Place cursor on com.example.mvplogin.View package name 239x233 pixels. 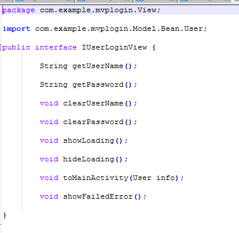point(98,10)
